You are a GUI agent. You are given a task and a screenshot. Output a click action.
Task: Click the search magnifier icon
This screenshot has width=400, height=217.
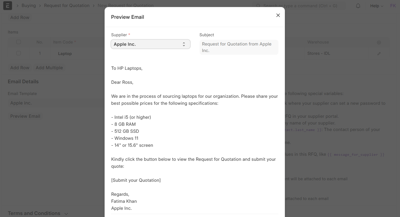pyautogui.click(x=258, y=6)
